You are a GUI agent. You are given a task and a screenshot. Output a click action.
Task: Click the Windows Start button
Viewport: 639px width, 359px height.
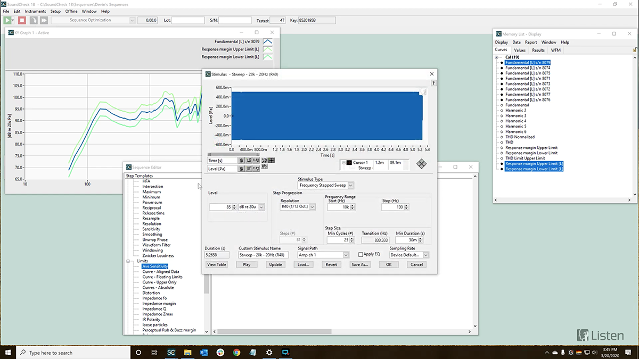click(9, 352)
